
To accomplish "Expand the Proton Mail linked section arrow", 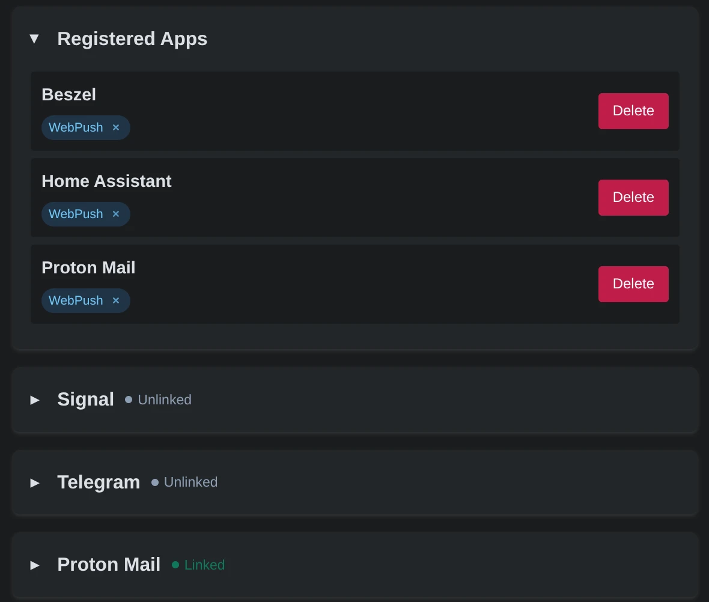I will click(x=35, y=565).
